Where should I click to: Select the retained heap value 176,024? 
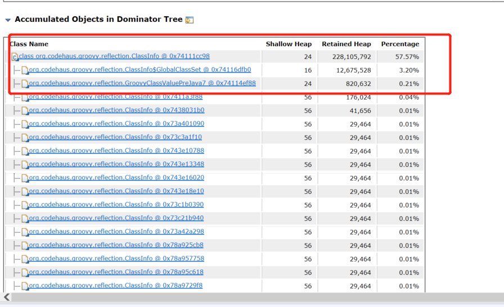coord(358,97)
